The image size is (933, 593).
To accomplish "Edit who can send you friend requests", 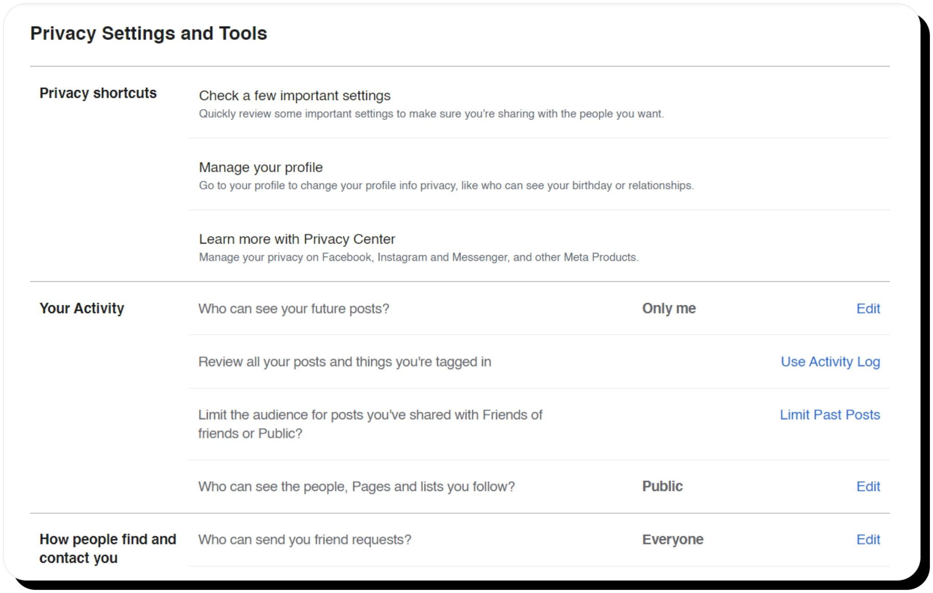I will [x=867, y=540].
